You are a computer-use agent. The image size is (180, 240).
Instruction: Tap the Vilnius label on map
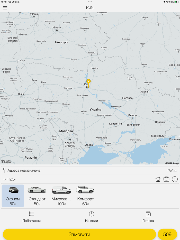34,14
